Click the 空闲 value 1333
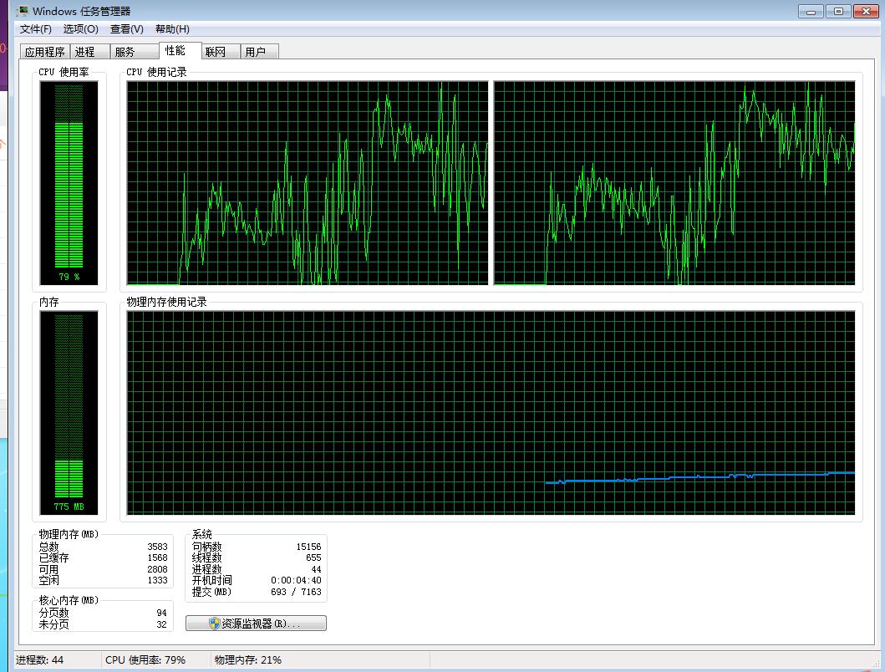 [157, 581]
